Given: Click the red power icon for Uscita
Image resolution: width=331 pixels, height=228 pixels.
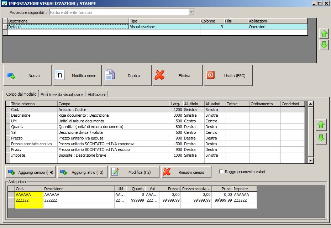Looking at the screenshot, I should point(210,75).
